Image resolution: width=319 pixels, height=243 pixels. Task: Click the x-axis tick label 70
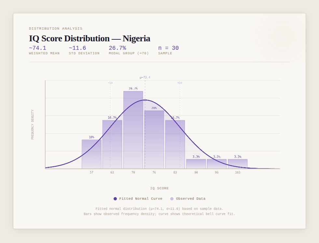point(133,172)
